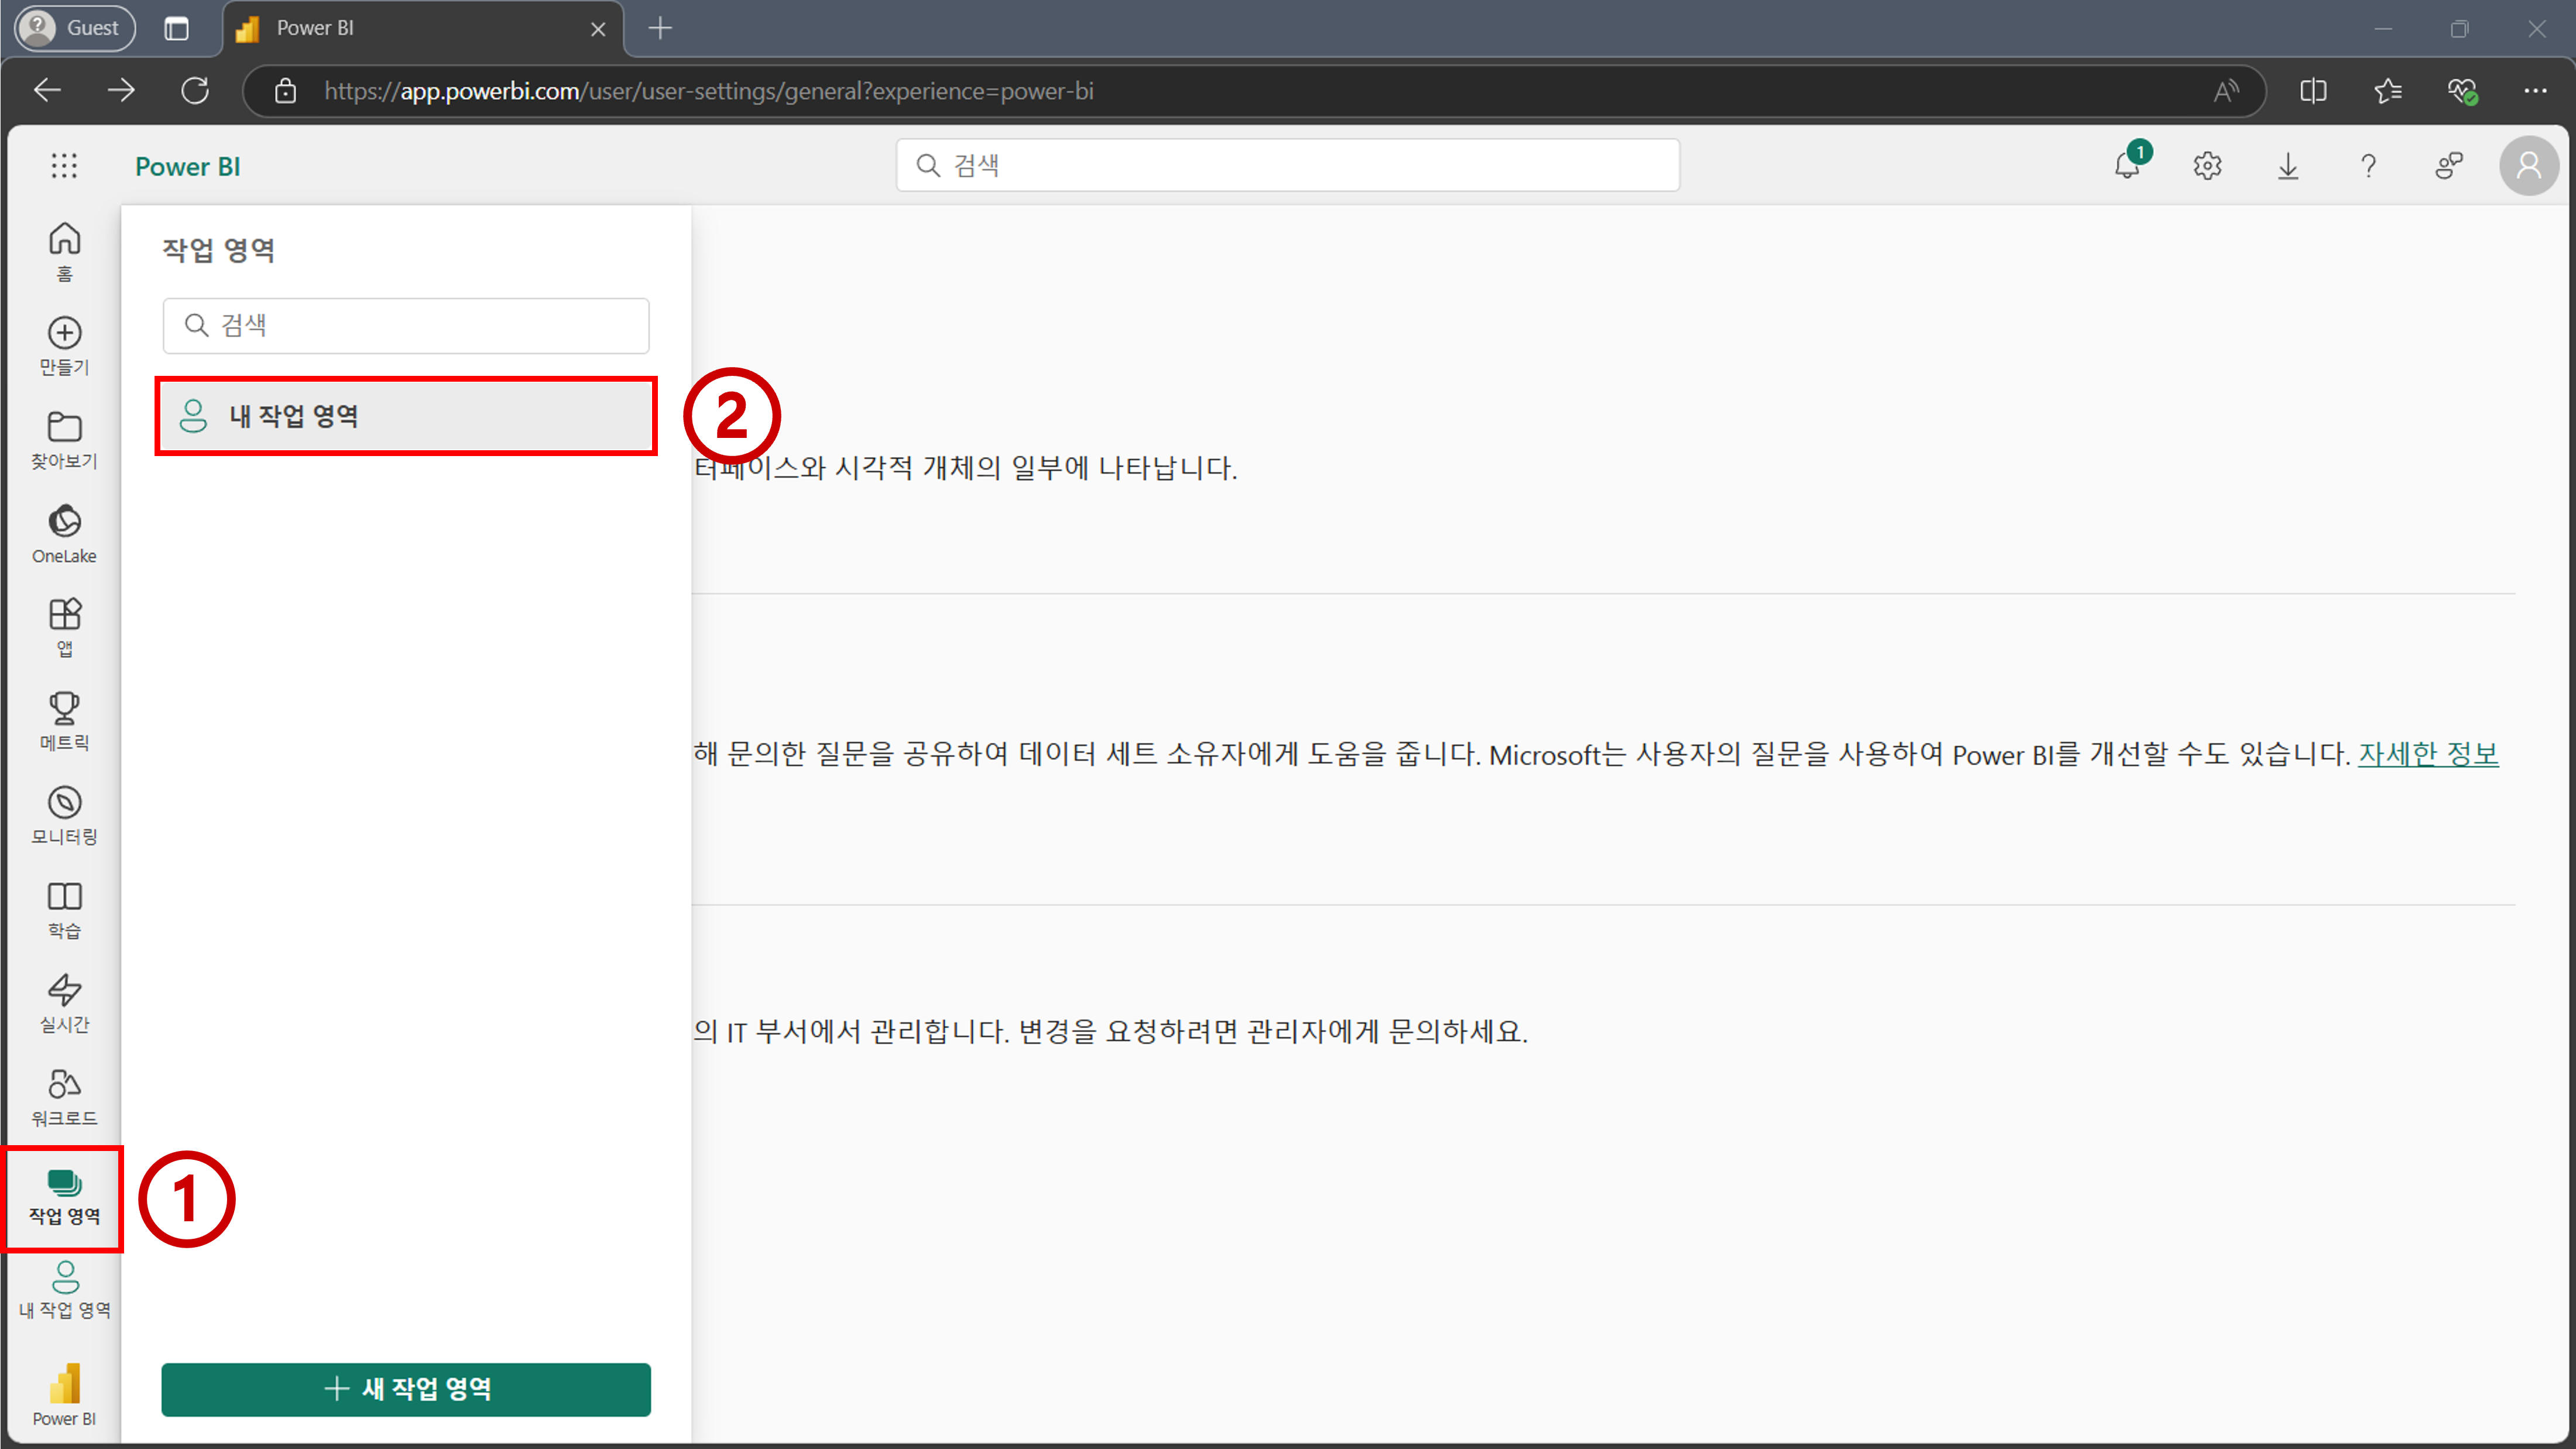2576x1449 pixels.
Task: Open Browser essentials heart icon
Action: coord(2462,91)
